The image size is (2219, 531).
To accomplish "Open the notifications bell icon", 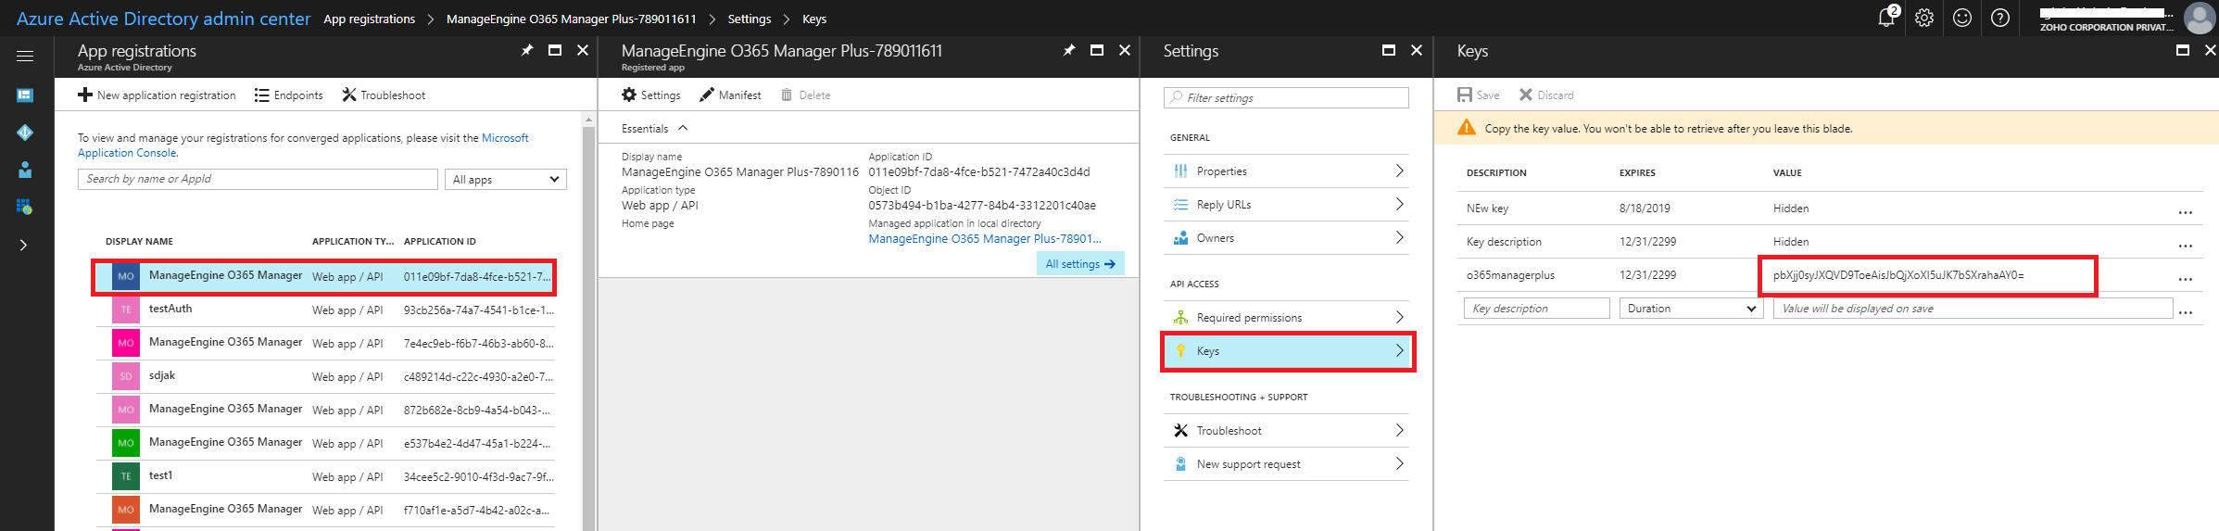I will coord(1886,18).
